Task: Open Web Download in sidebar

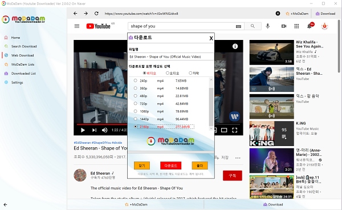Action: pyautogui.click(x=22, y=55)
